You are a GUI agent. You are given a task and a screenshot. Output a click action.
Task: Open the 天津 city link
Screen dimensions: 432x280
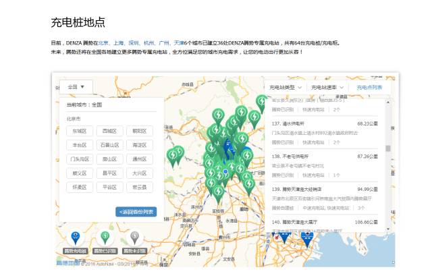coord(179,43)
